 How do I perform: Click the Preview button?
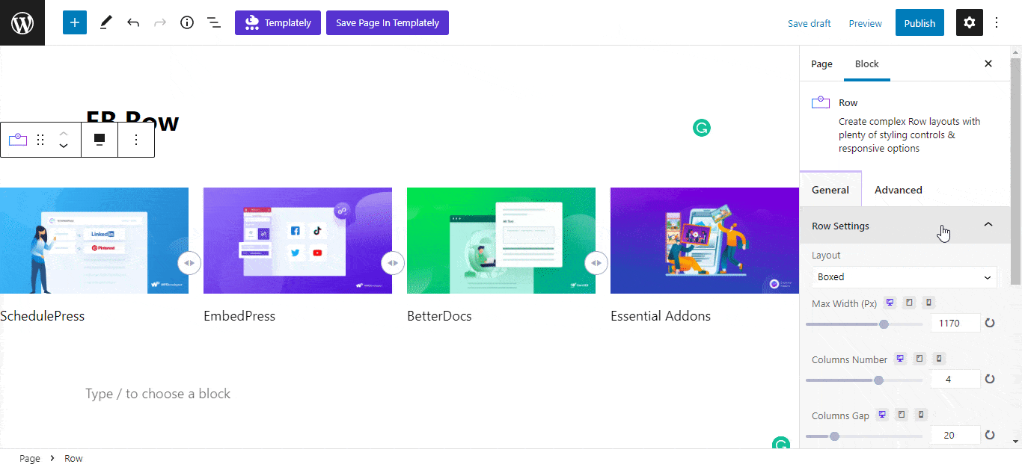[x=866, y=23]
